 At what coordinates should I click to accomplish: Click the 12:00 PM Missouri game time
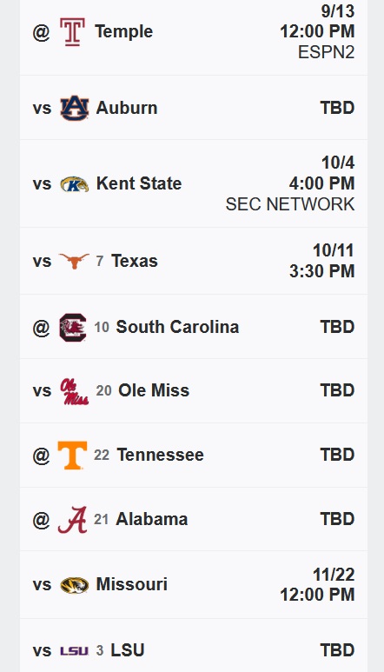click(x=317, y=595)
